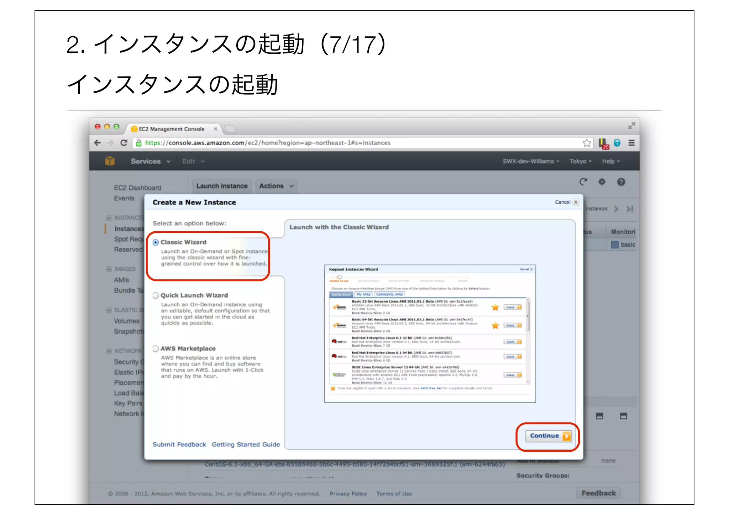
Task: Switch to the EC2 Management Console tab
Action: (x=172, y=129)
